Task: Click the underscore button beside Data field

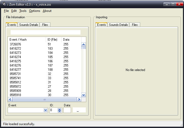Action: [x=79, y=110]
